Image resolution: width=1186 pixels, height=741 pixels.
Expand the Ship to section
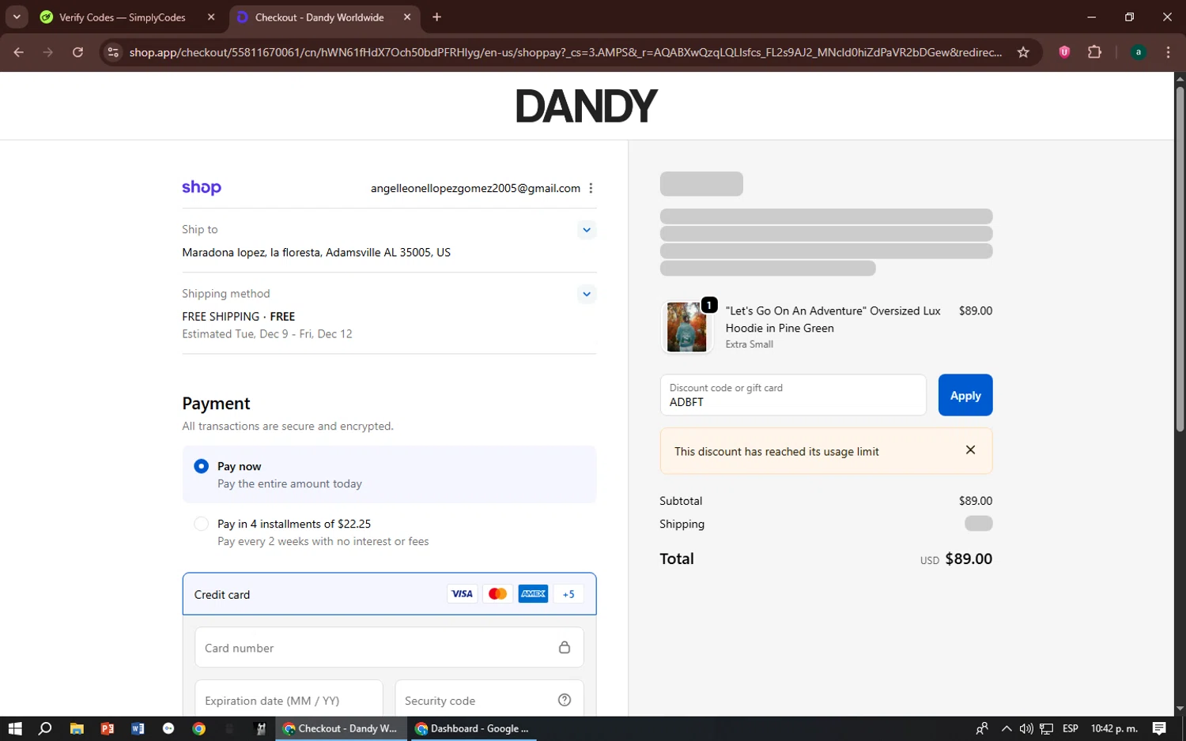(587, 230)
